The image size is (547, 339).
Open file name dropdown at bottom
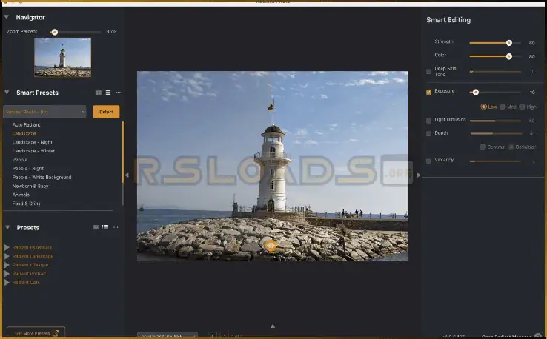click(x=168, y=335)
